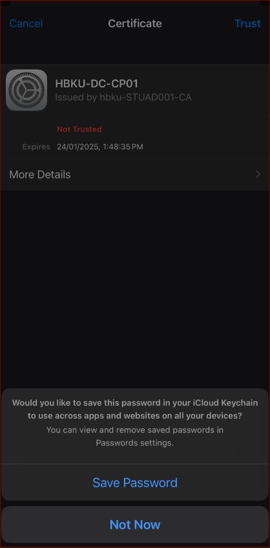This screenshot has width=270, height=548.
Task: Click the iCloud Keychain question text
Action: click(135, 409)
